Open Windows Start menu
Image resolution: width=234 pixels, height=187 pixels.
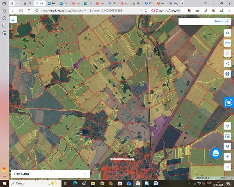pos(4,183)
